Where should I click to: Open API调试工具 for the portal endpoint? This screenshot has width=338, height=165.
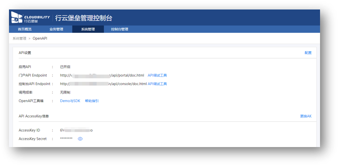point(157,75)
